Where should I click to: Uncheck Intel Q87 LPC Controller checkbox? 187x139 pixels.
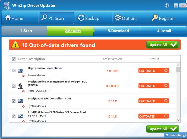(x=14, y=101)
